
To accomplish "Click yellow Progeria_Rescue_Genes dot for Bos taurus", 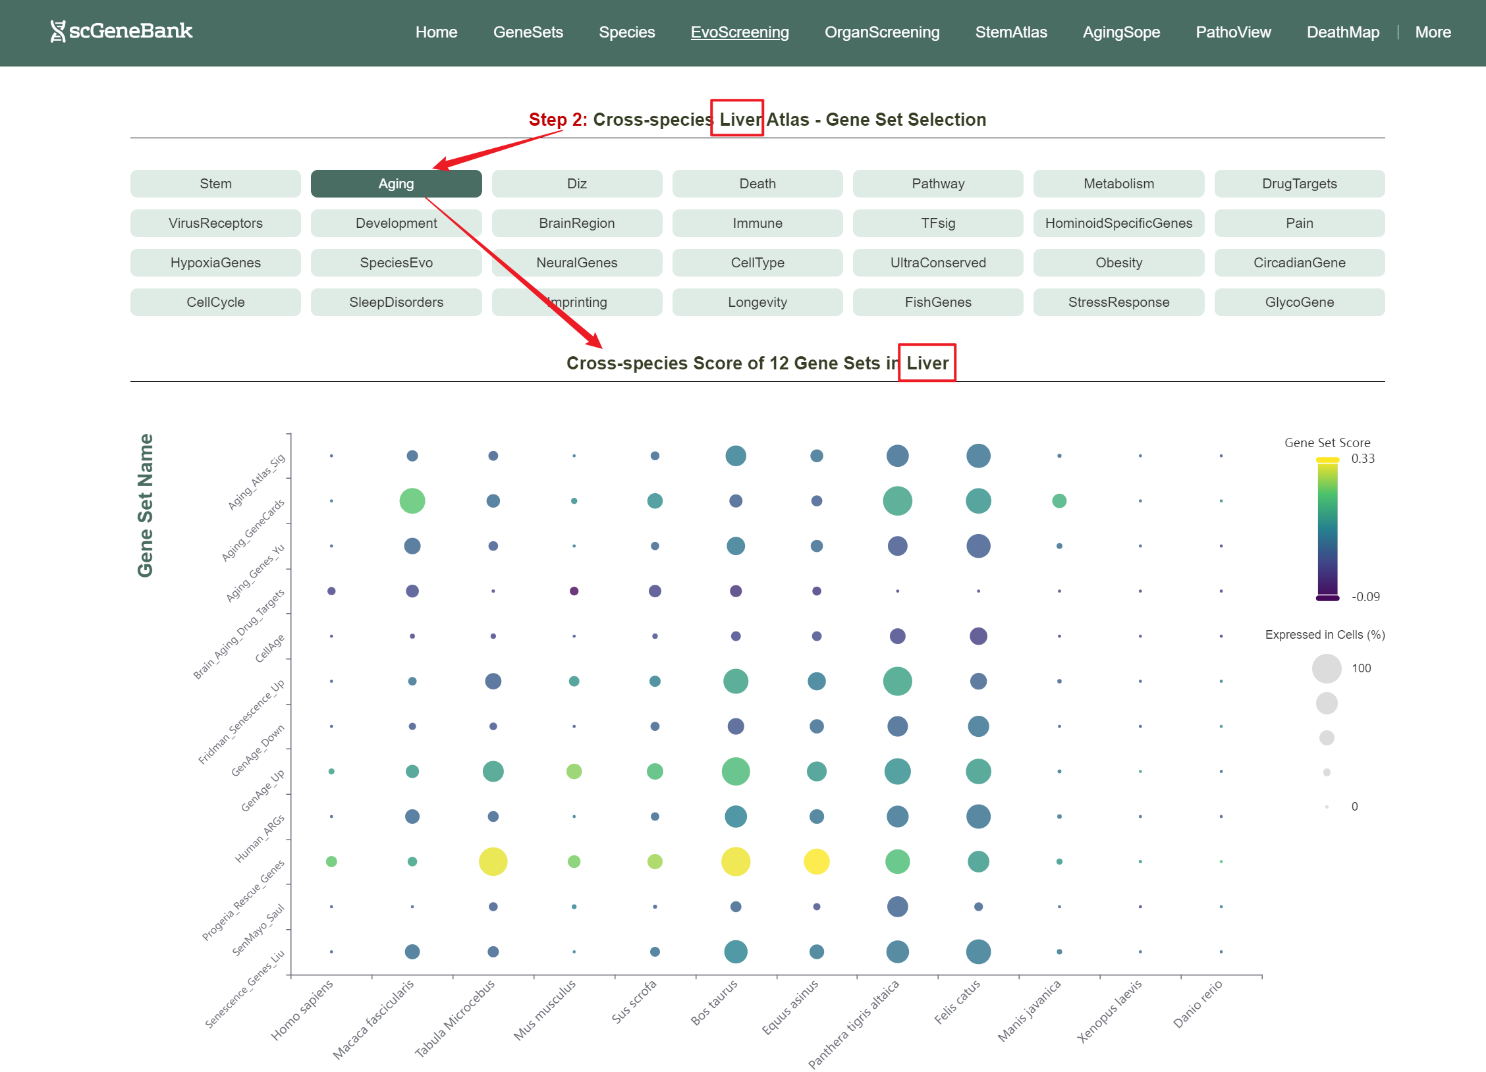I will click(736, 861).
